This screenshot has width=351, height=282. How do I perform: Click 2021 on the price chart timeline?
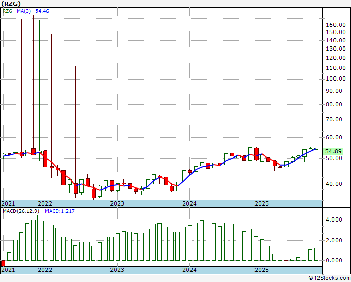coord(8,203)
